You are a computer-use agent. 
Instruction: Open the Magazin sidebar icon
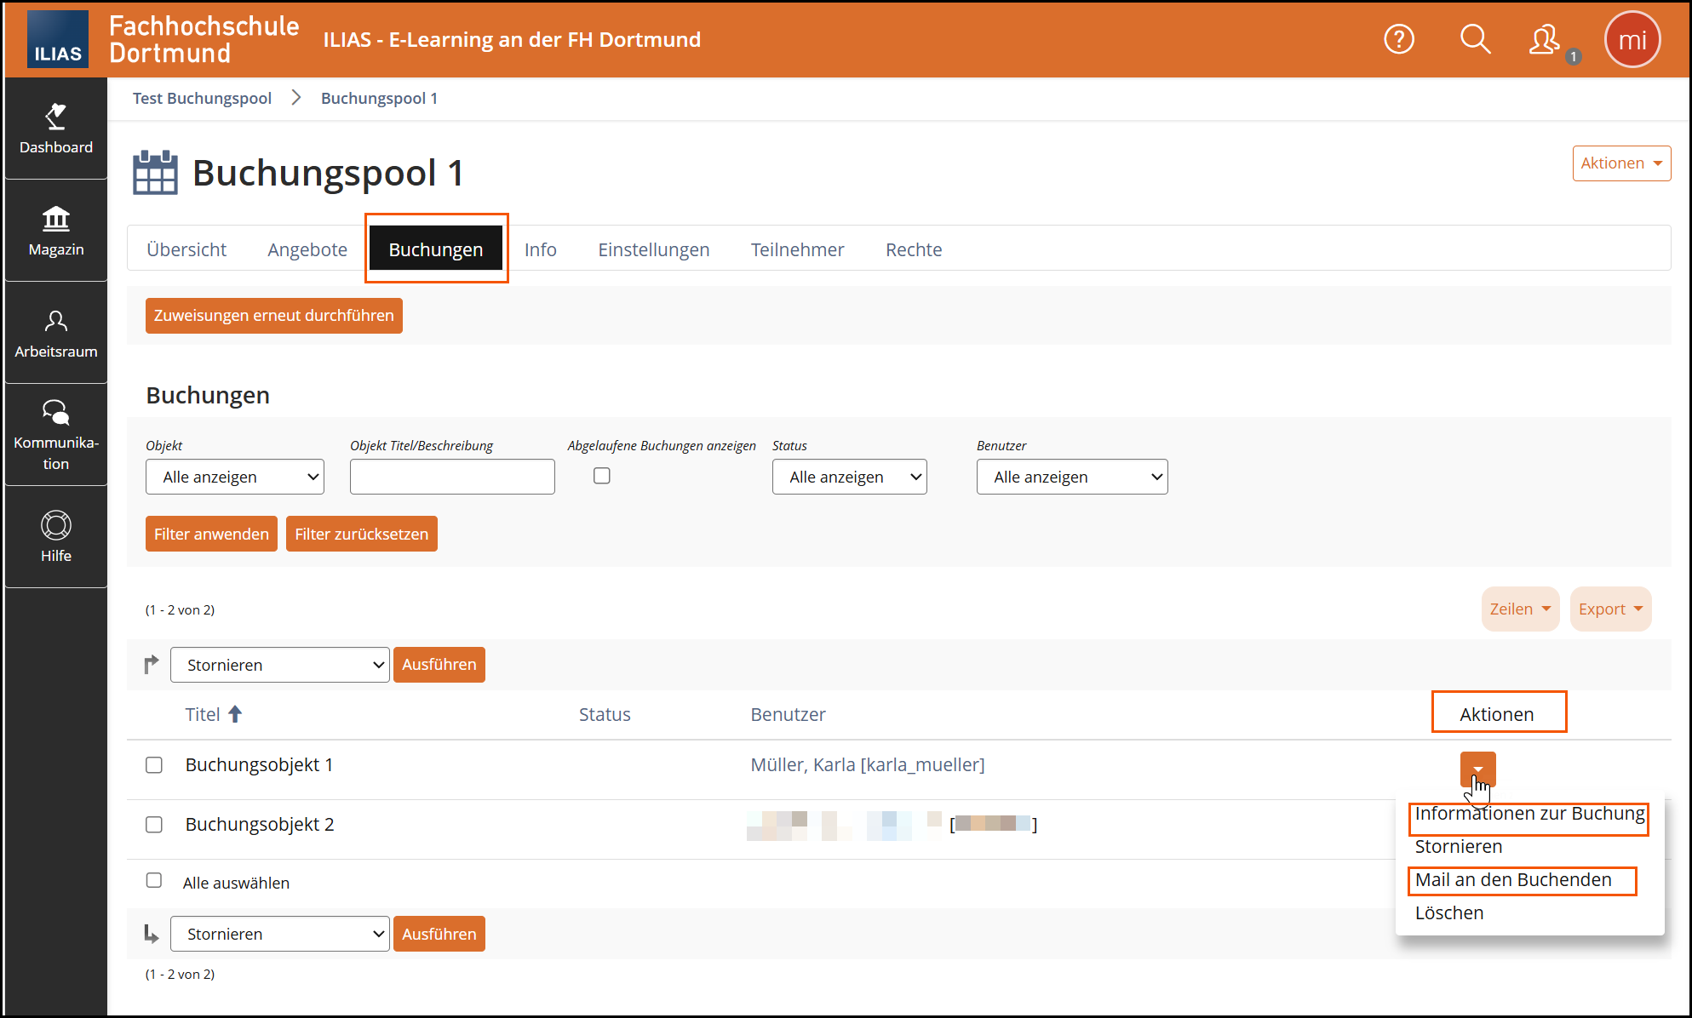point(56,219)
